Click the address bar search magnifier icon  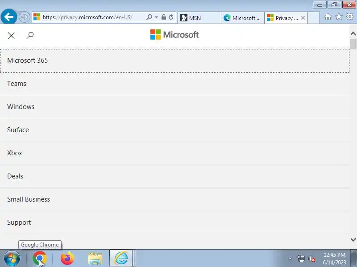(149, 17)
